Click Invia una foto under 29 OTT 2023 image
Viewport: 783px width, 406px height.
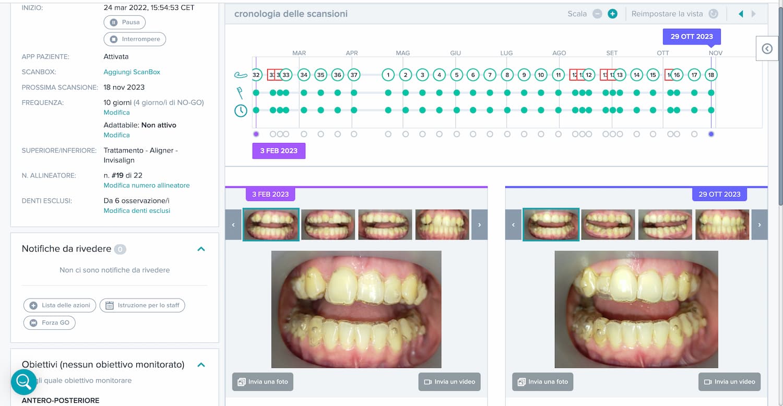coord(543,381)
